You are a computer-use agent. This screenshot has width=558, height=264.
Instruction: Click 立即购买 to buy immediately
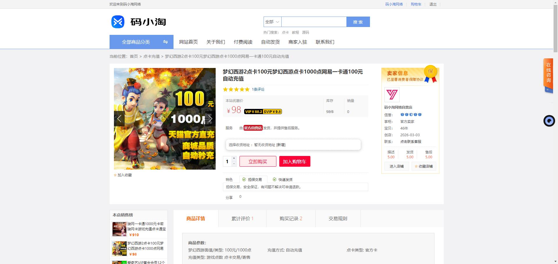[257, 161]
